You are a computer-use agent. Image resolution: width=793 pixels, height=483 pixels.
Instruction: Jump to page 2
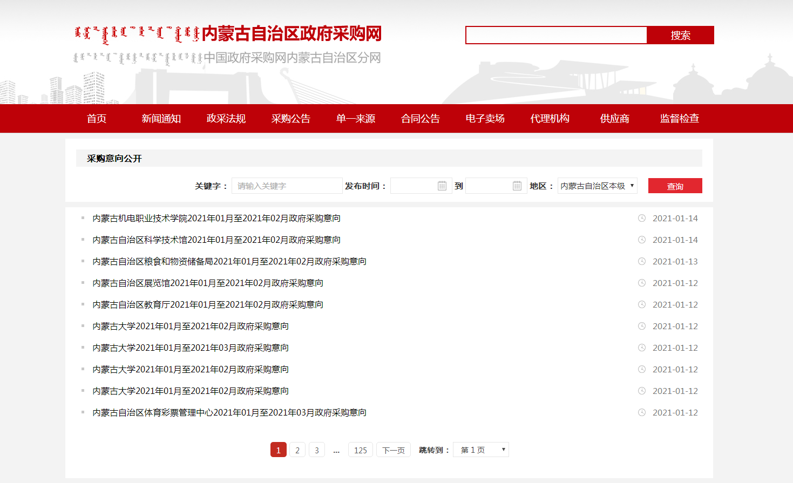tap(297, 450)
